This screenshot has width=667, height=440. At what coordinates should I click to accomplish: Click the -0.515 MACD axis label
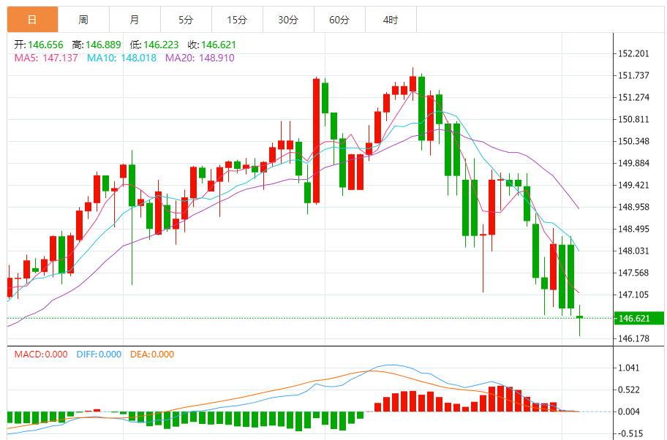(630, 434)
